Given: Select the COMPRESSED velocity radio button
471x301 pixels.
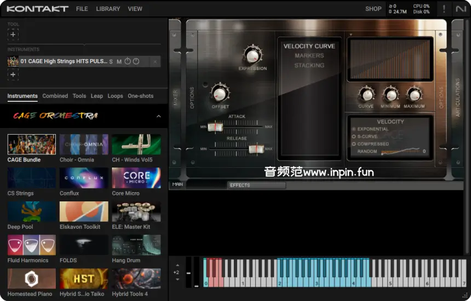Looking at the screenshot, I should coord(354,144).
